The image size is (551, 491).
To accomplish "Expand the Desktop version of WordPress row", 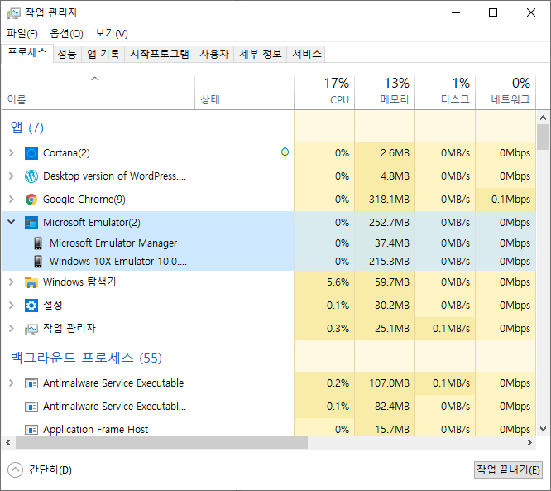I will 12,176.
